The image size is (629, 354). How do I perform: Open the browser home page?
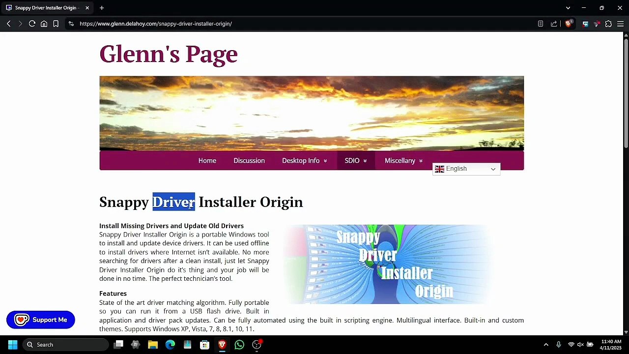[x=44, y=24]
